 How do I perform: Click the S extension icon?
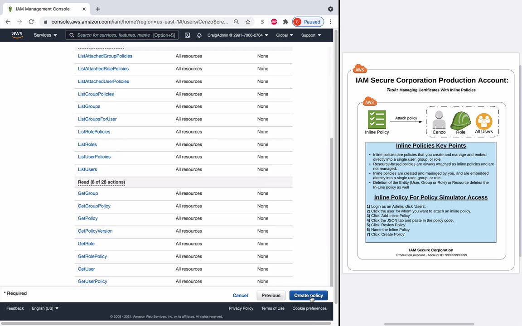262,22
